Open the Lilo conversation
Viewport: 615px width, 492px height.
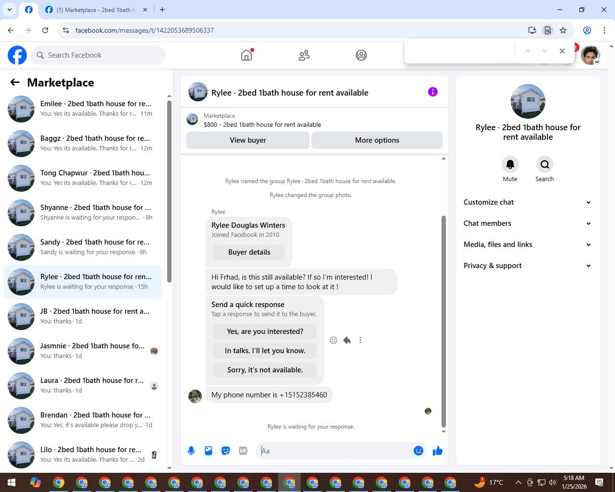tap(83, 455)
